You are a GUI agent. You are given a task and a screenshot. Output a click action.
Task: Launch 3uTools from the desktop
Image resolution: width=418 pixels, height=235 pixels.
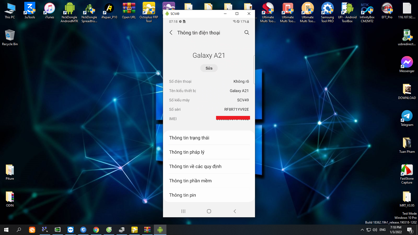(x=30, y=11)
